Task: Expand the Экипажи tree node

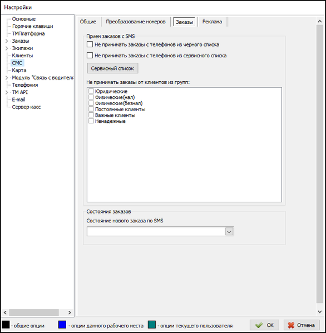Action: click(x=7, y=48)
